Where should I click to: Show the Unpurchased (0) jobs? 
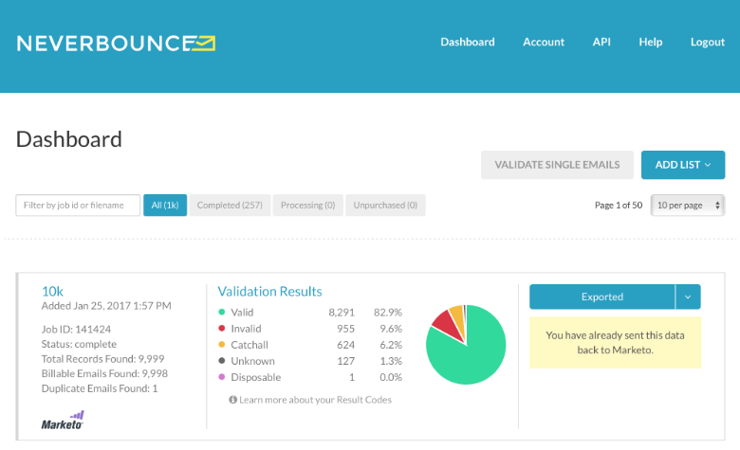coord(385,205)
